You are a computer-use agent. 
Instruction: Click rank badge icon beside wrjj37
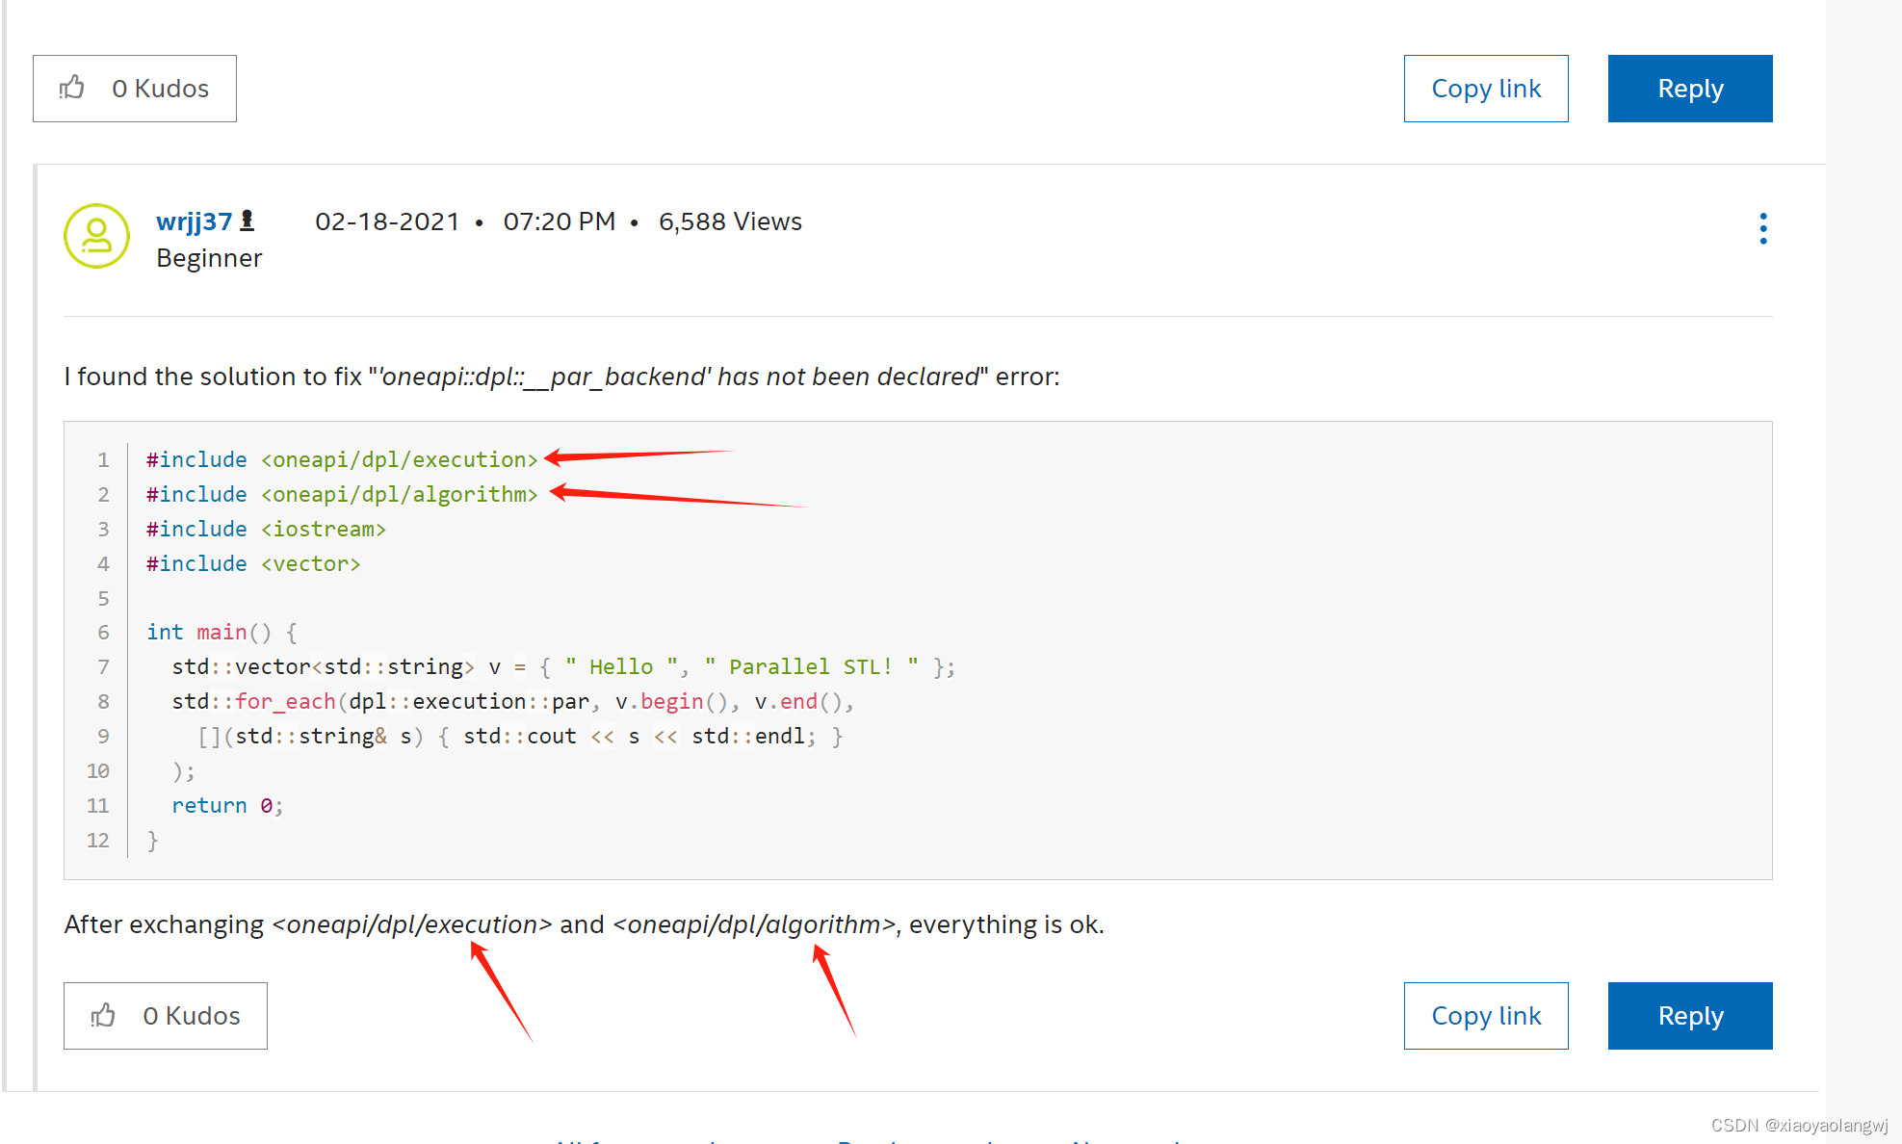coord(248,221)
